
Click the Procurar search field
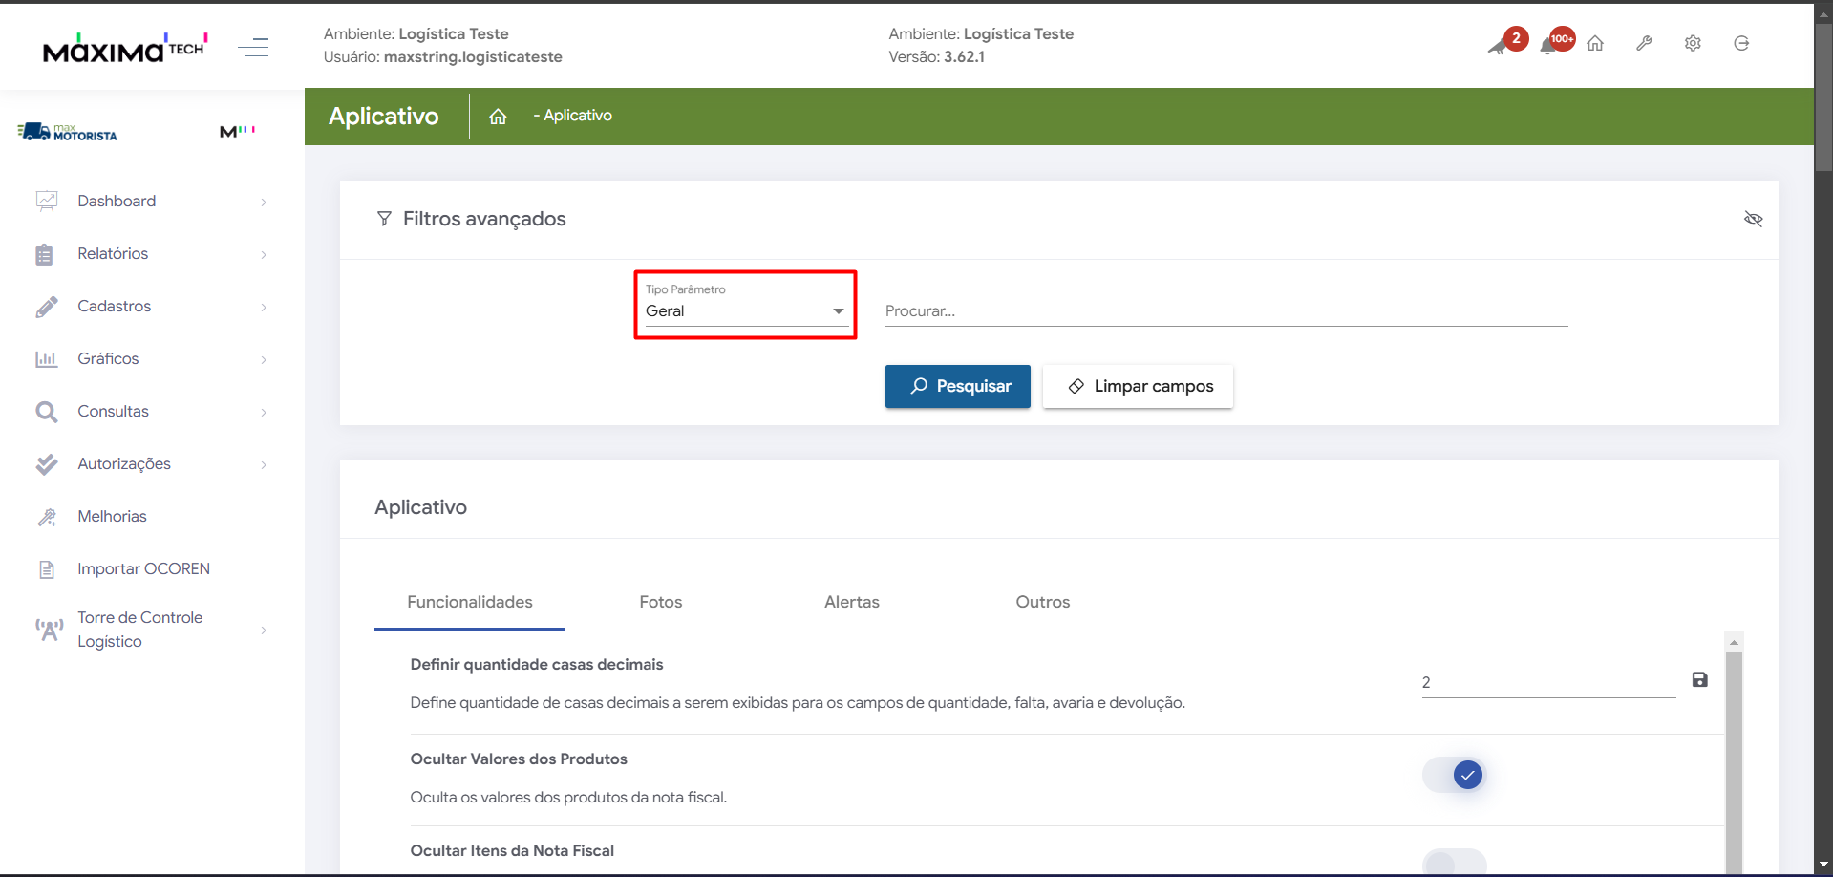point(1226,310)
